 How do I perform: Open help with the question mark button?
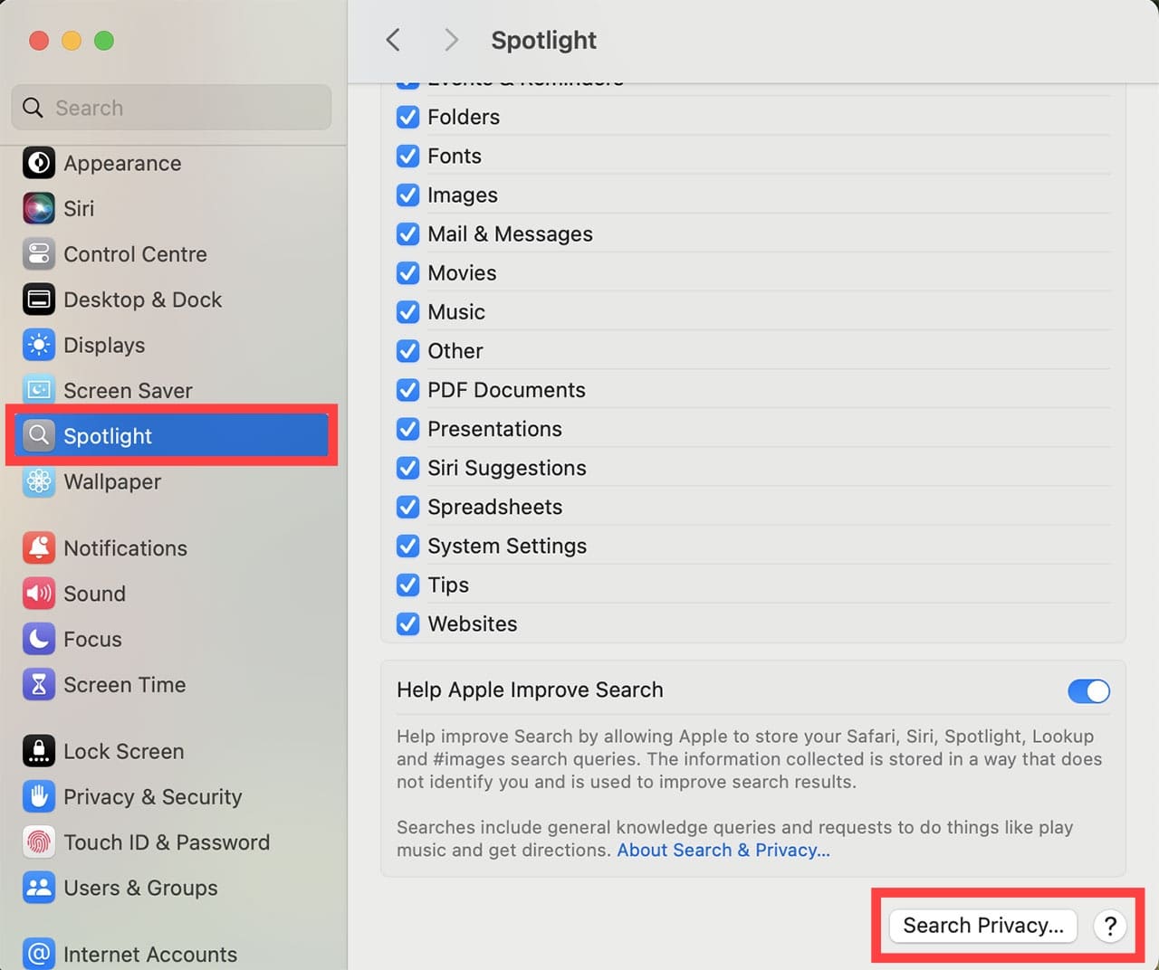pos(1110,926)
